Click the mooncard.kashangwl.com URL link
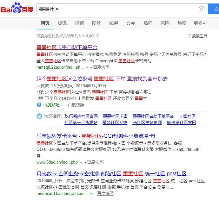 (62, 194)
